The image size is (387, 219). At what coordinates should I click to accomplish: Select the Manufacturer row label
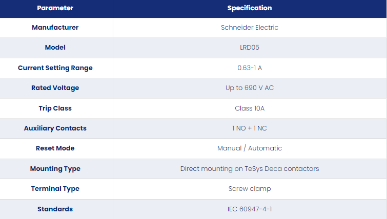[x=55, y=27]
